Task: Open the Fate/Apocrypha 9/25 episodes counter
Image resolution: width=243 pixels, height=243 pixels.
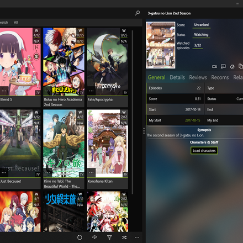Action: (124, 35)
